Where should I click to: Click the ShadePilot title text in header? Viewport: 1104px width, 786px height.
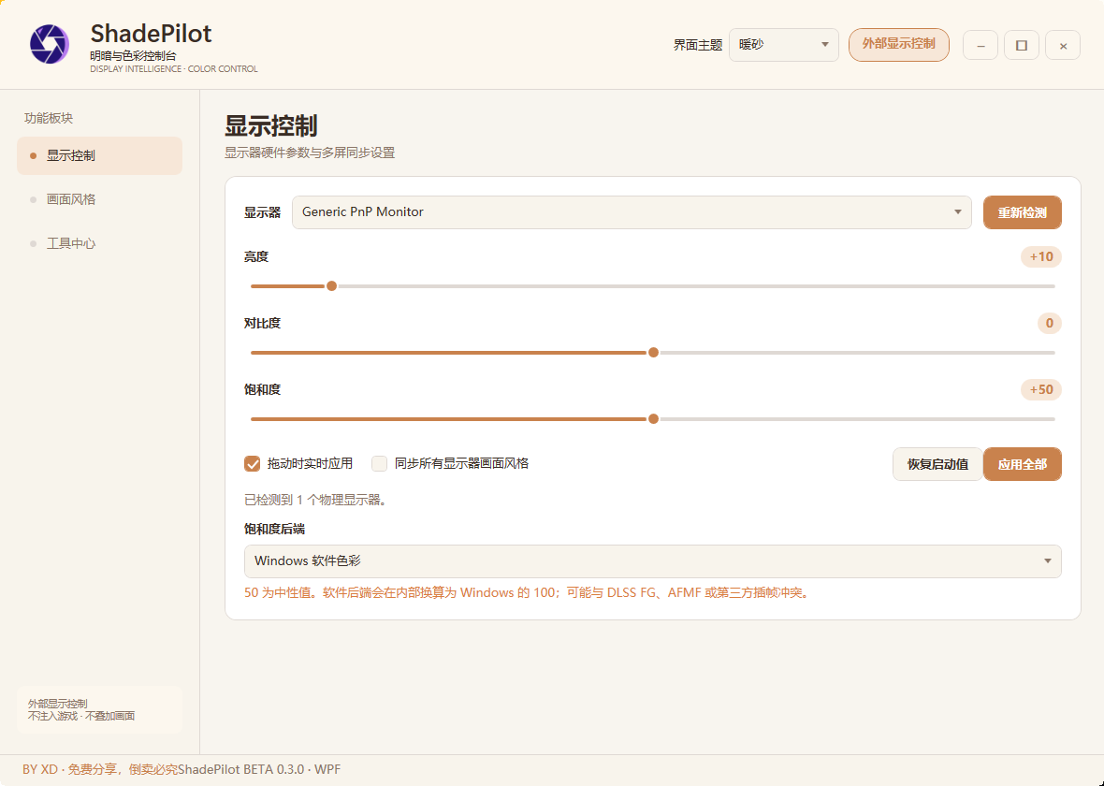[x=151, y=33]
